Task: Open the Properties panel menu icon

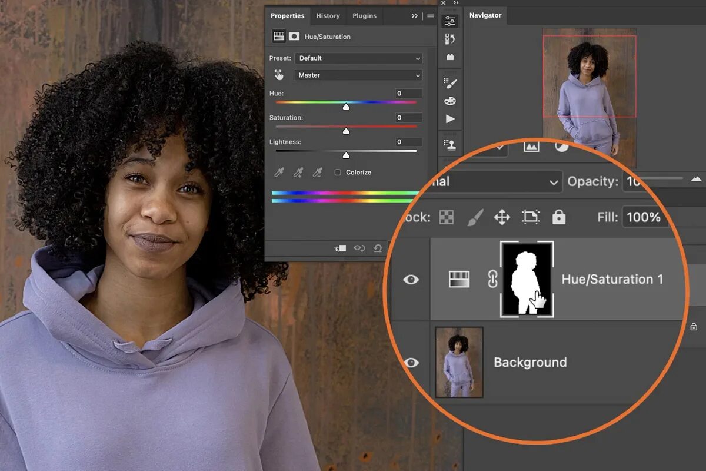Action: click(x=430, y=16)
